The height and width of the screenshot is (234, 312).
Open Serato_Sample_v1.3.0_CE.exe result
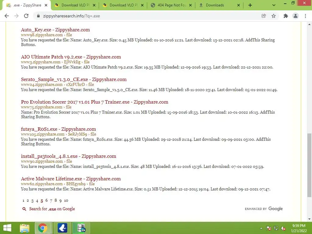click(x=74, y=80)
